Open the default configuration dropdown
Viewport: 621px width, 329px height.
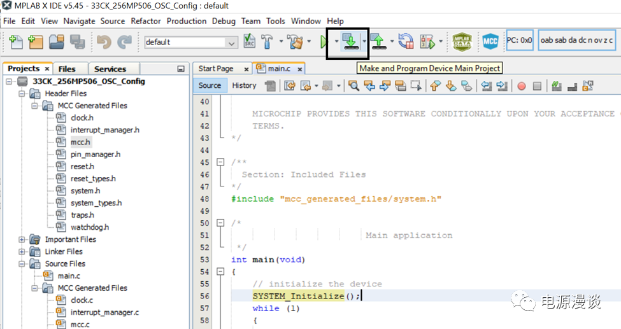[x=231, y=43]
